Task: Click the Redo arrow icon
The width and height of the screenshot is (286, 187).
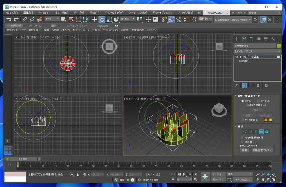Action: point(16,19)
